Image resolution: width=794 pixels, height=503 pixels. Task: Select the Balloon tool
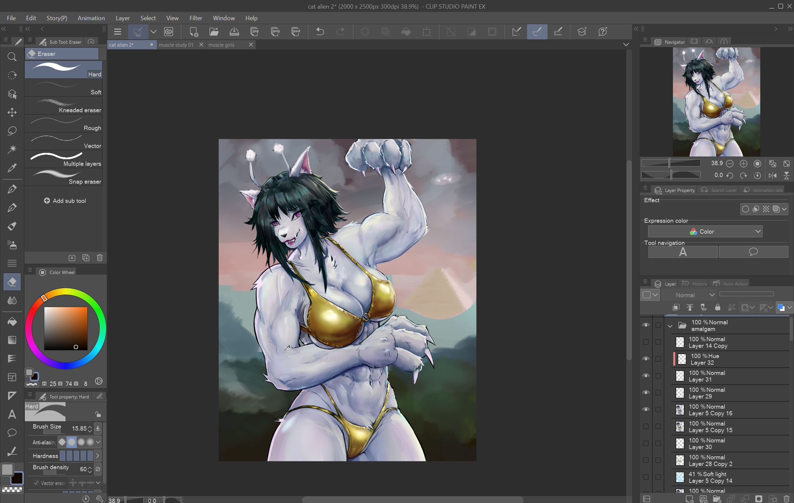[12, 433]
